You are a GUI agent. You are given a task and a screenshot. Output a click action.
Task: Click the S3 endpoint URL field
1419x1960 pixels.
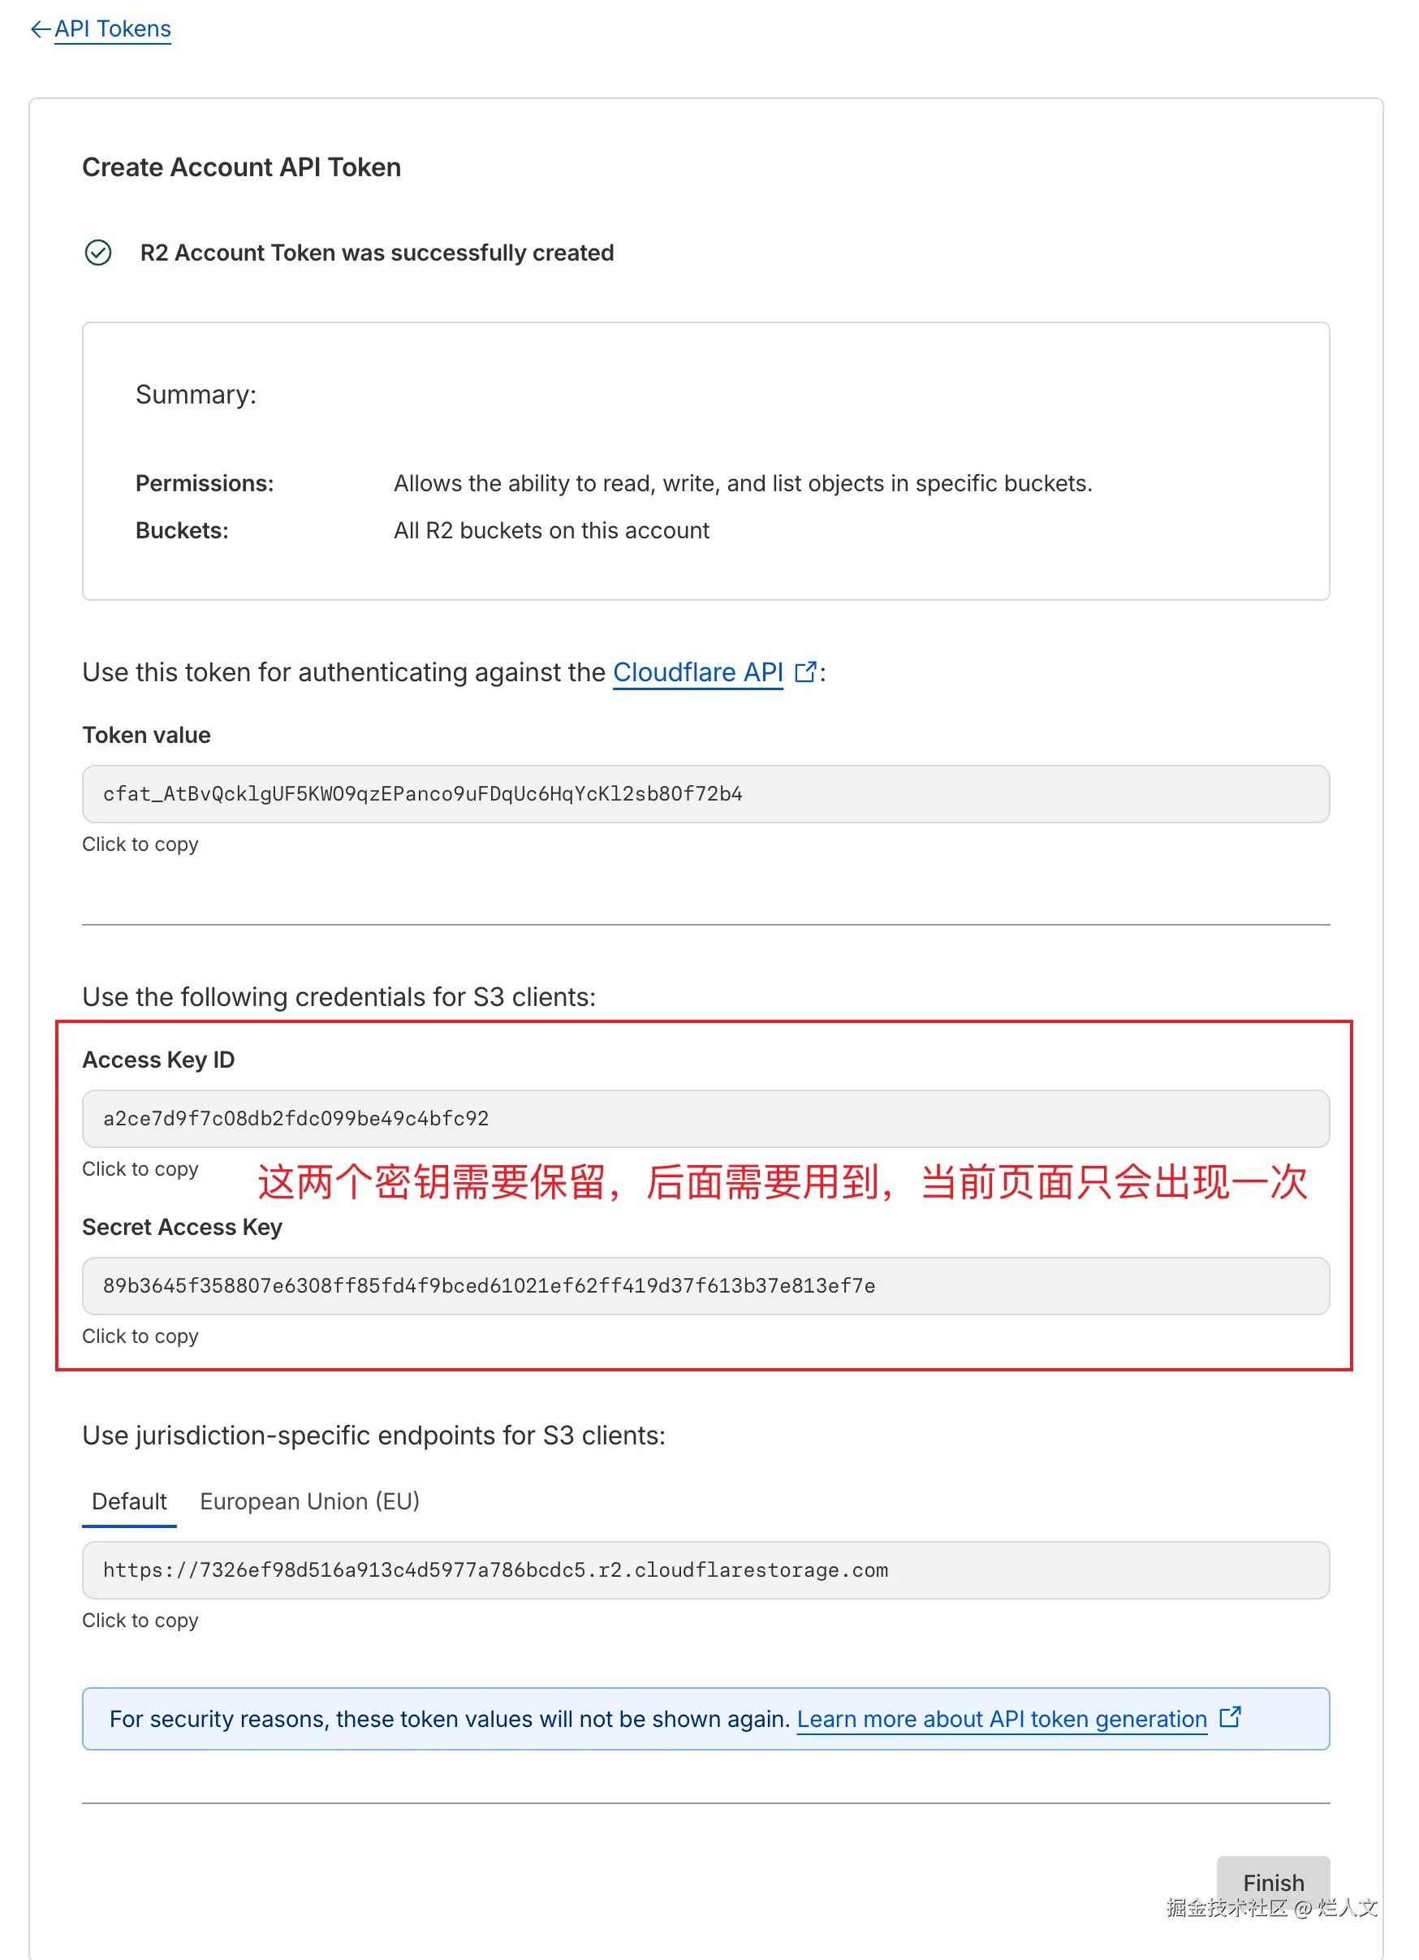click(x=705, y=1570)
